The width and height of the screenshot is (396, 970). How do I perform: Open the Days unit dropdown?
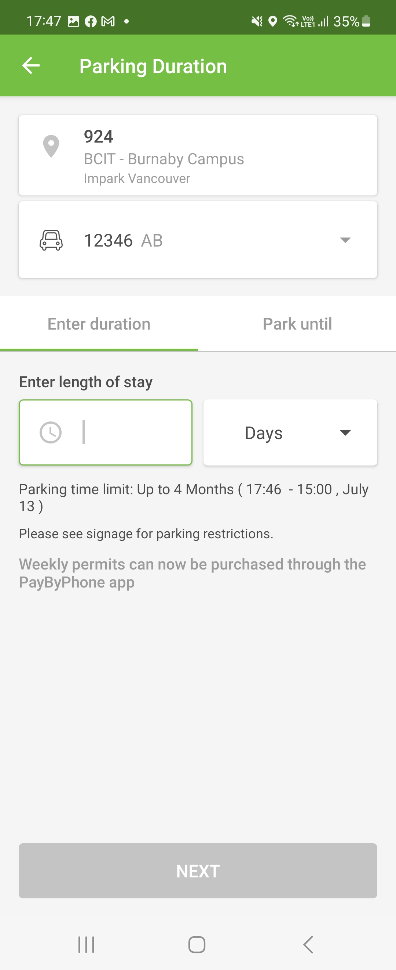coord(290,432)
